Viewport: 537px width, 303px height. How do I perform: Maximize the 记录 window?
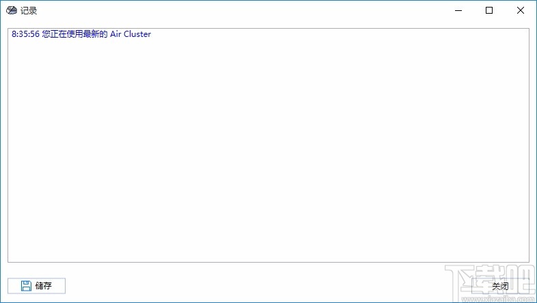point(489,10)
